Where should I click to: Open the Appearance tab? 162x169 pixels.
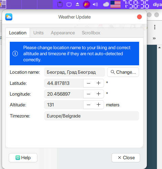[63, 33]
